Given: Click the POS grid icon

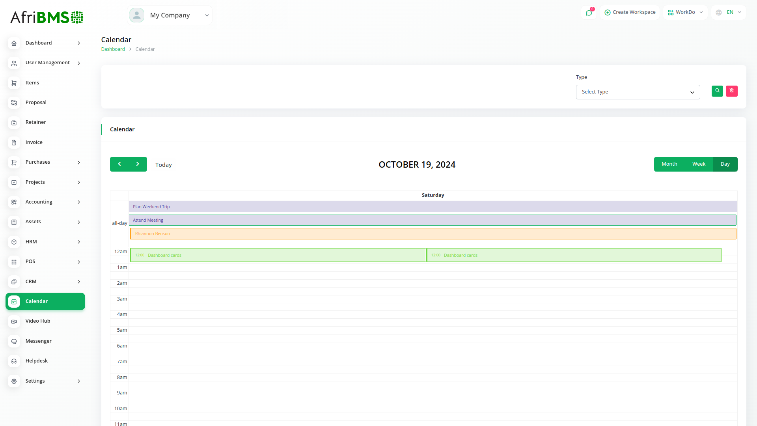Looking at the screenshot, I should click(14, 262).
